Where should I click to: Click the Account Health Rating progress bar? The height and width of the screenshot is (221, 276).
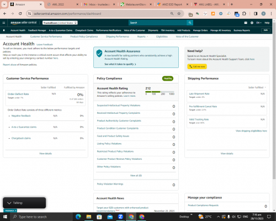click(160, 92)
